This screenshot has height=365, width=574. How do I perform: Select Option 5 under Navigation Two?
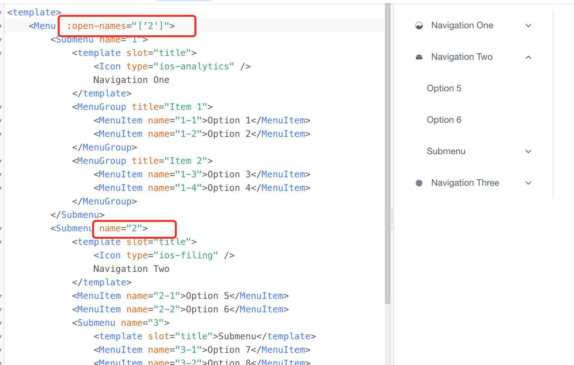point(444,88)
